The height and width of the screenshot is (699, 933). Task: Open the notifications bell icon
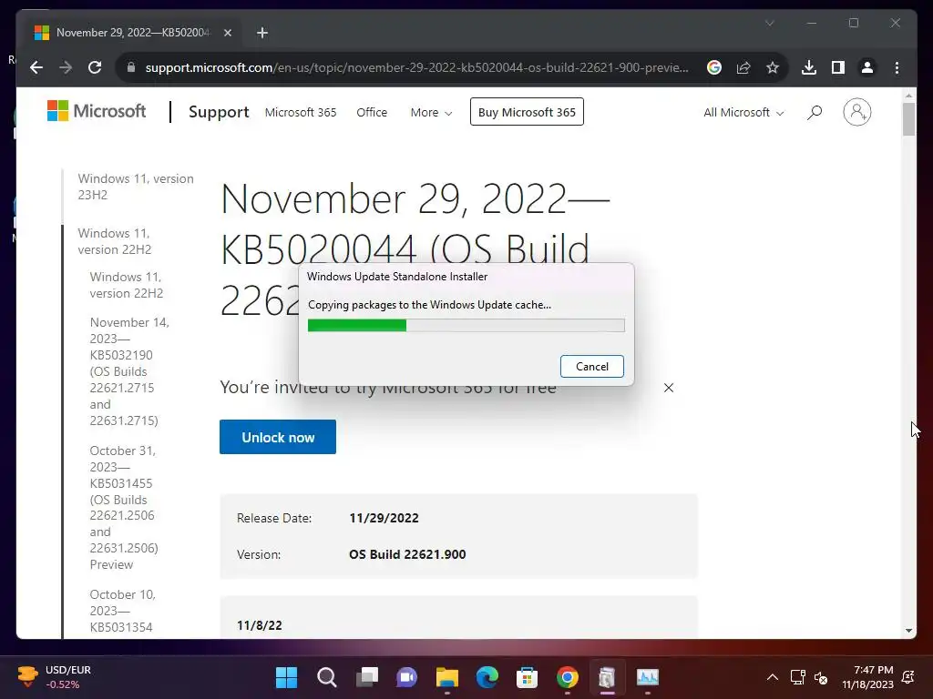coord(908,677)
